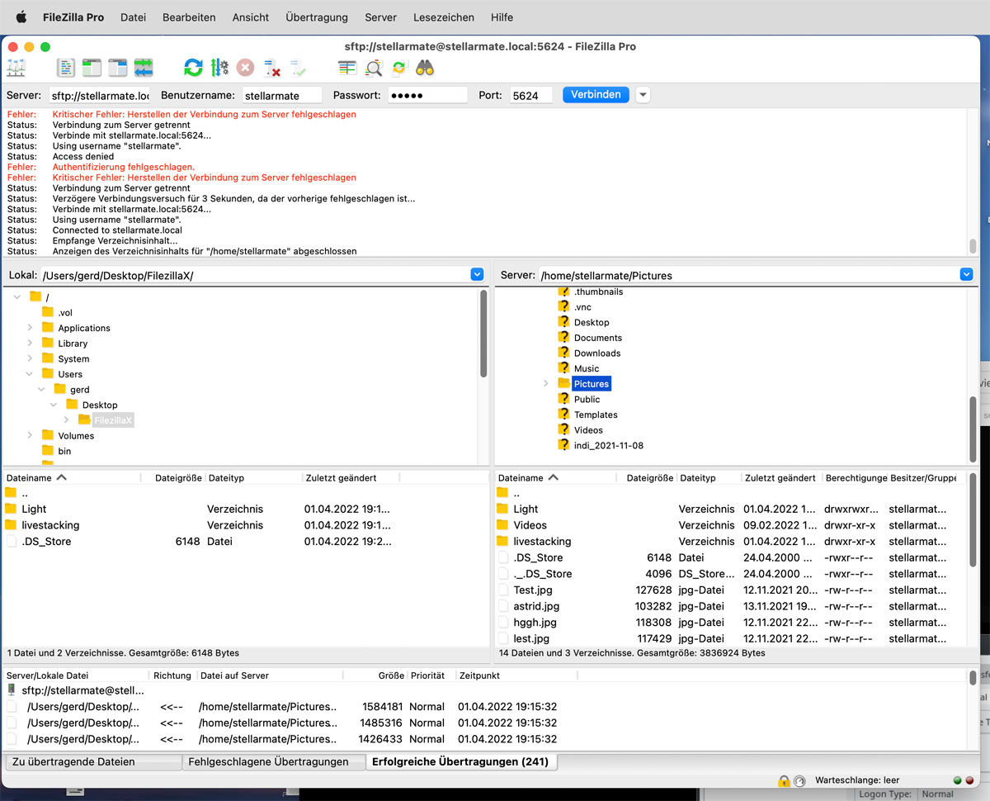The width and height of the screenshot is (990, 801).
Task: Select Videos folder in server file list
Action: pyautogui.click(x=732, y=525)
